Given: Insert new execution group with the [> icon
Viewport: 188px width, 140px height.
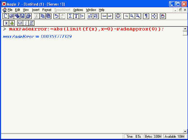Looking at the screenshot, I should (x=82, y=16).
